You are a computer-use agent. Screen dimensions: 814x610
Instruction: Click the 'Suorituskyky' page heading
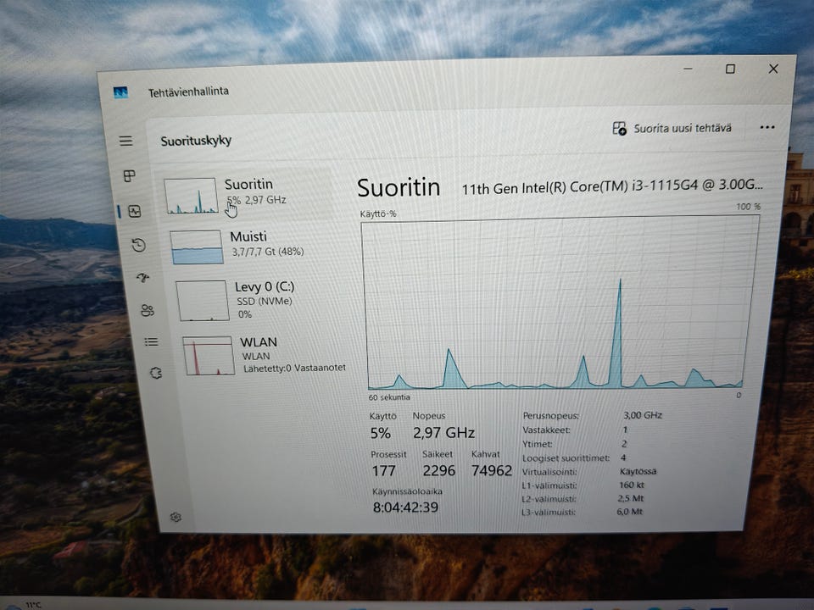pyautogui.click(x=196, y=141)
